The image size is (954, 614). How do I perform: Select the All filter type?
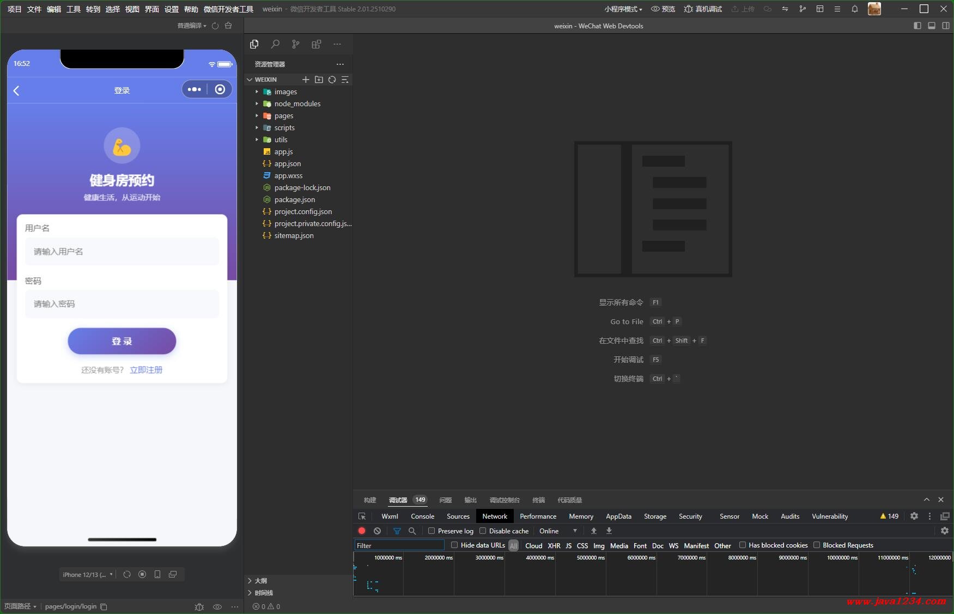[514, 545]
